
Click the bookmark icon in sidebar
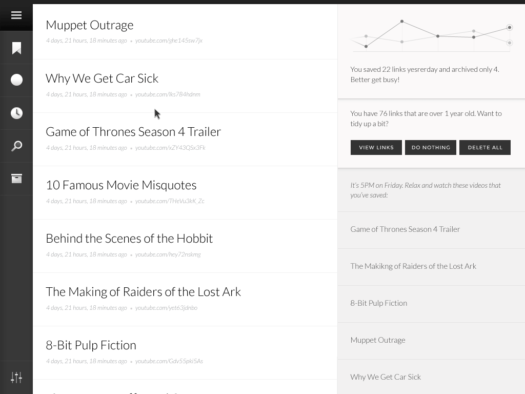coord(16,48)
